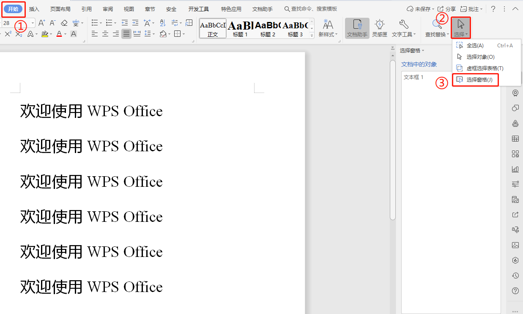The height and width of the screenshot is (314, 523).
Task: Click the table icon in right sidebar
Action: pyautogui.click(x=515, y=139)
